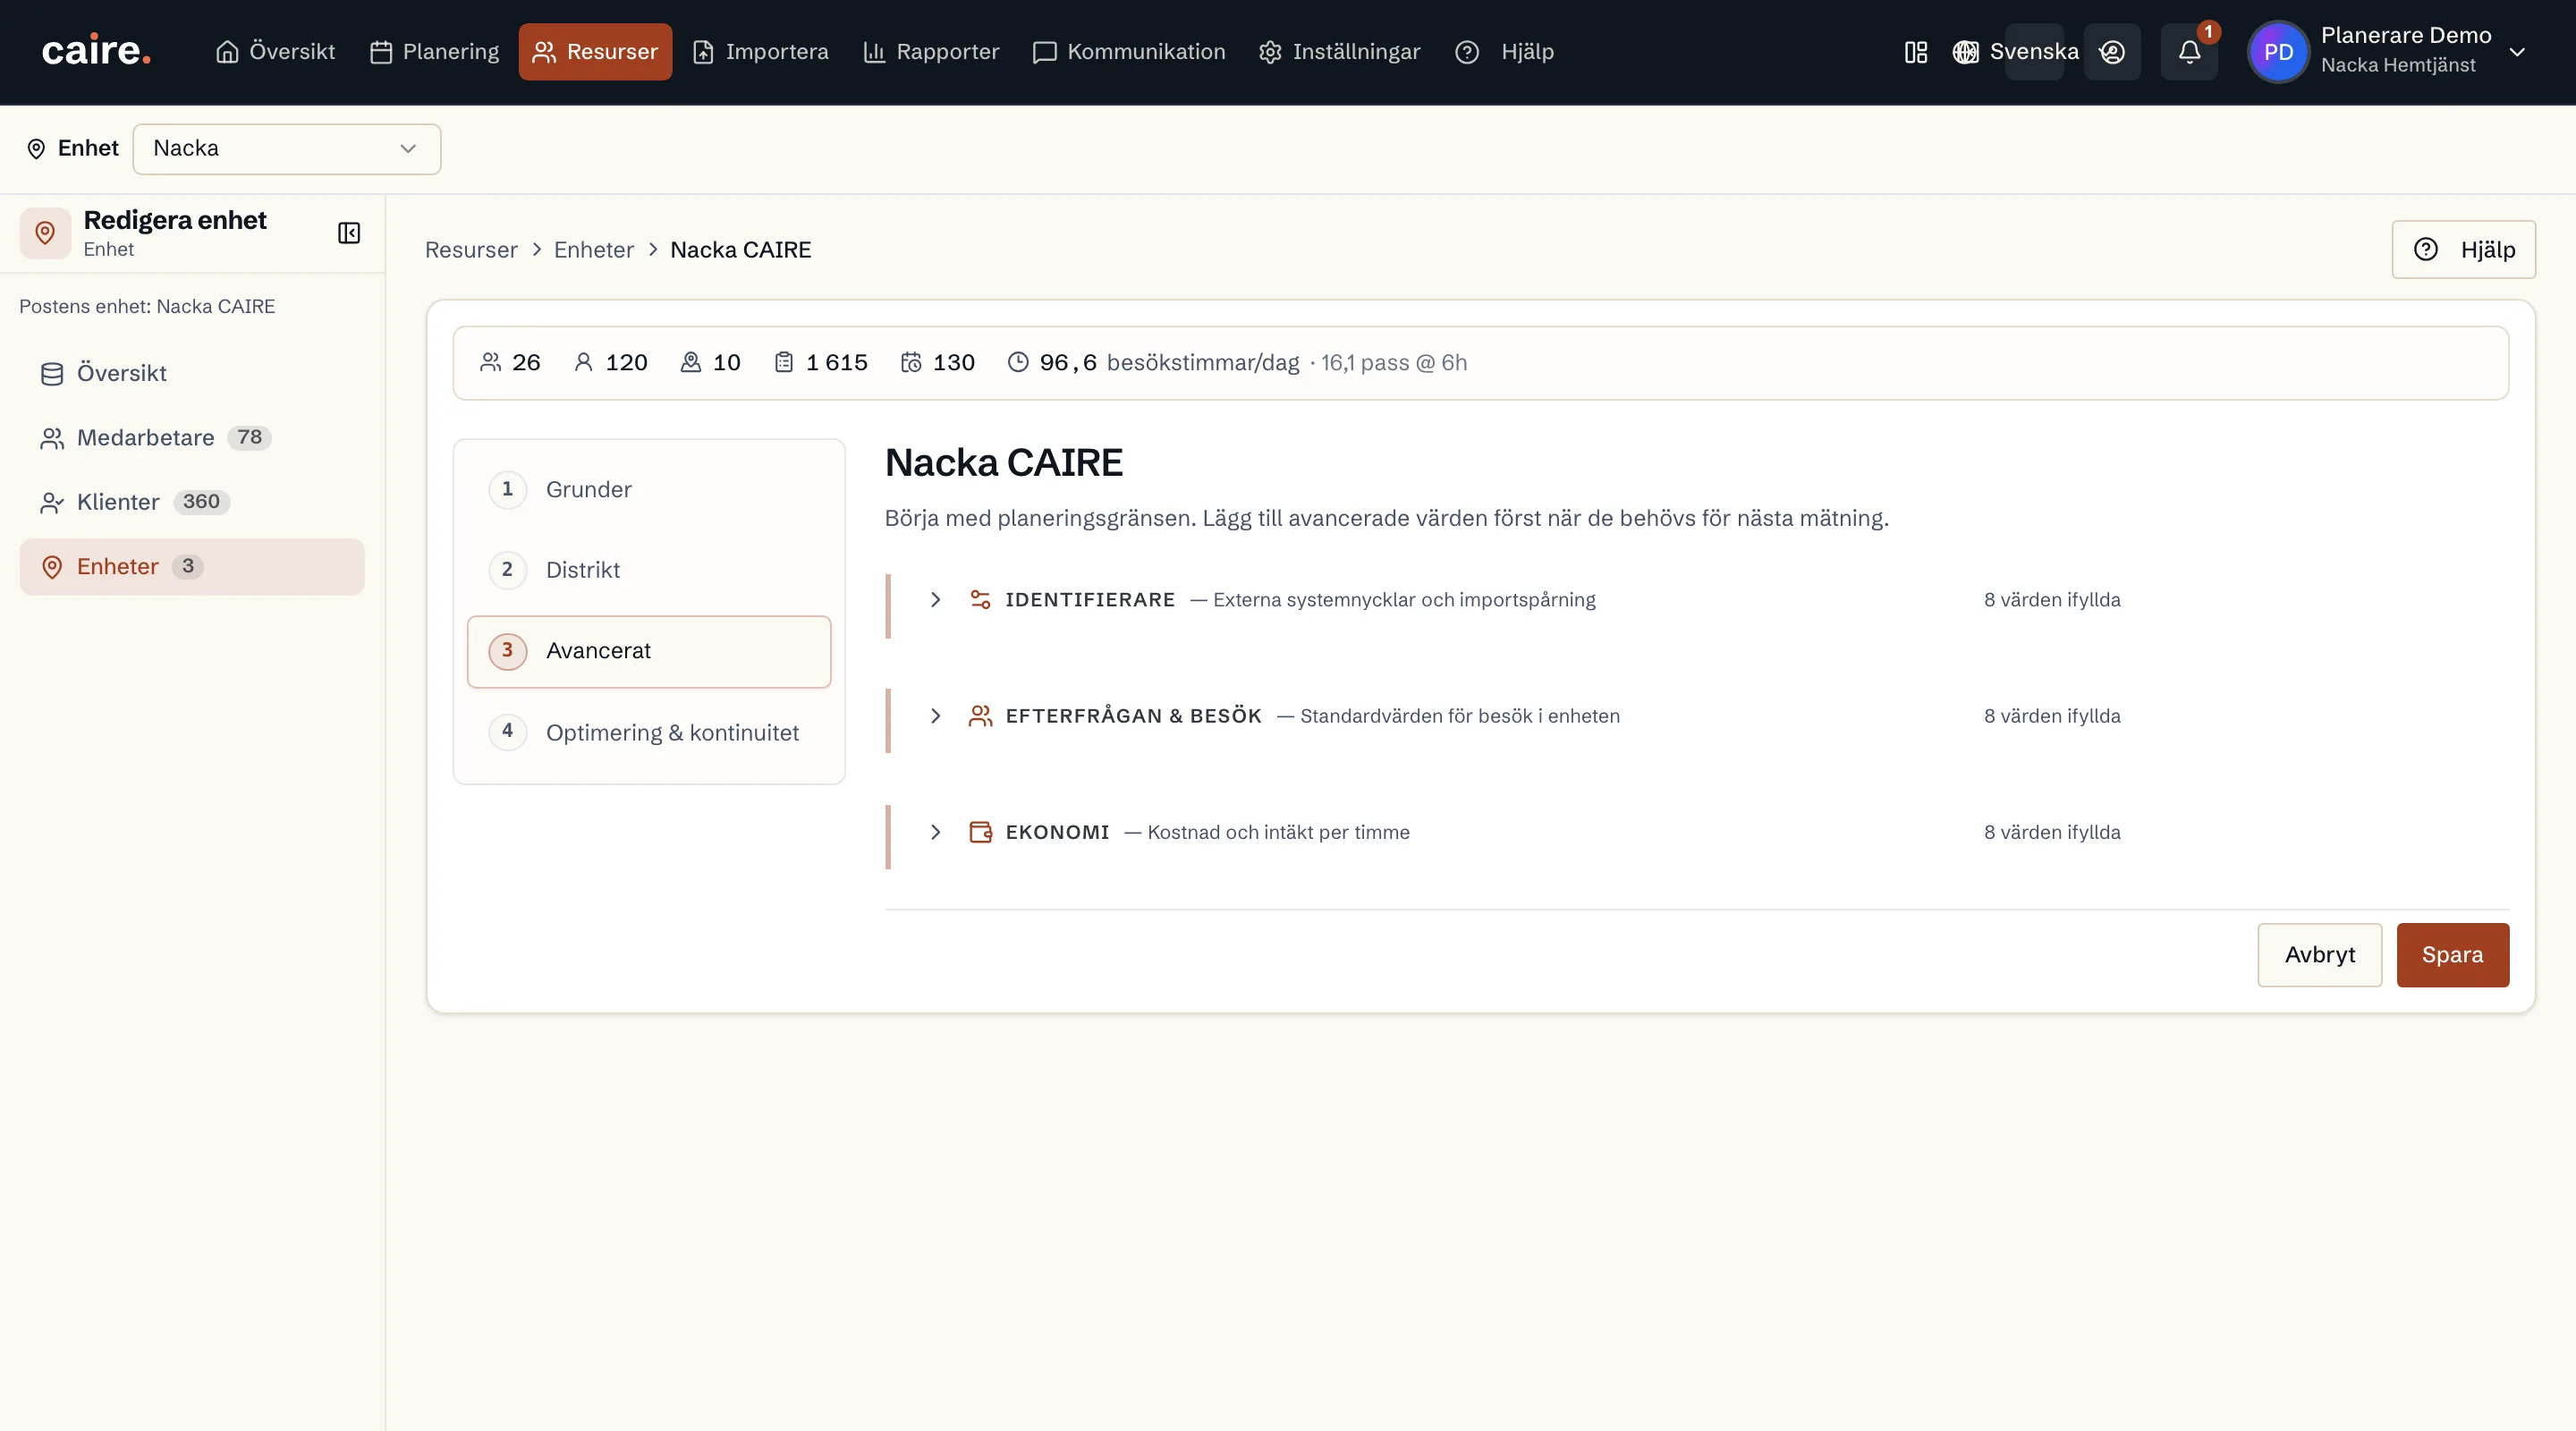Go to Planering in top navigation
This screenshot has height=1431, width=2576.
(434, 52)
